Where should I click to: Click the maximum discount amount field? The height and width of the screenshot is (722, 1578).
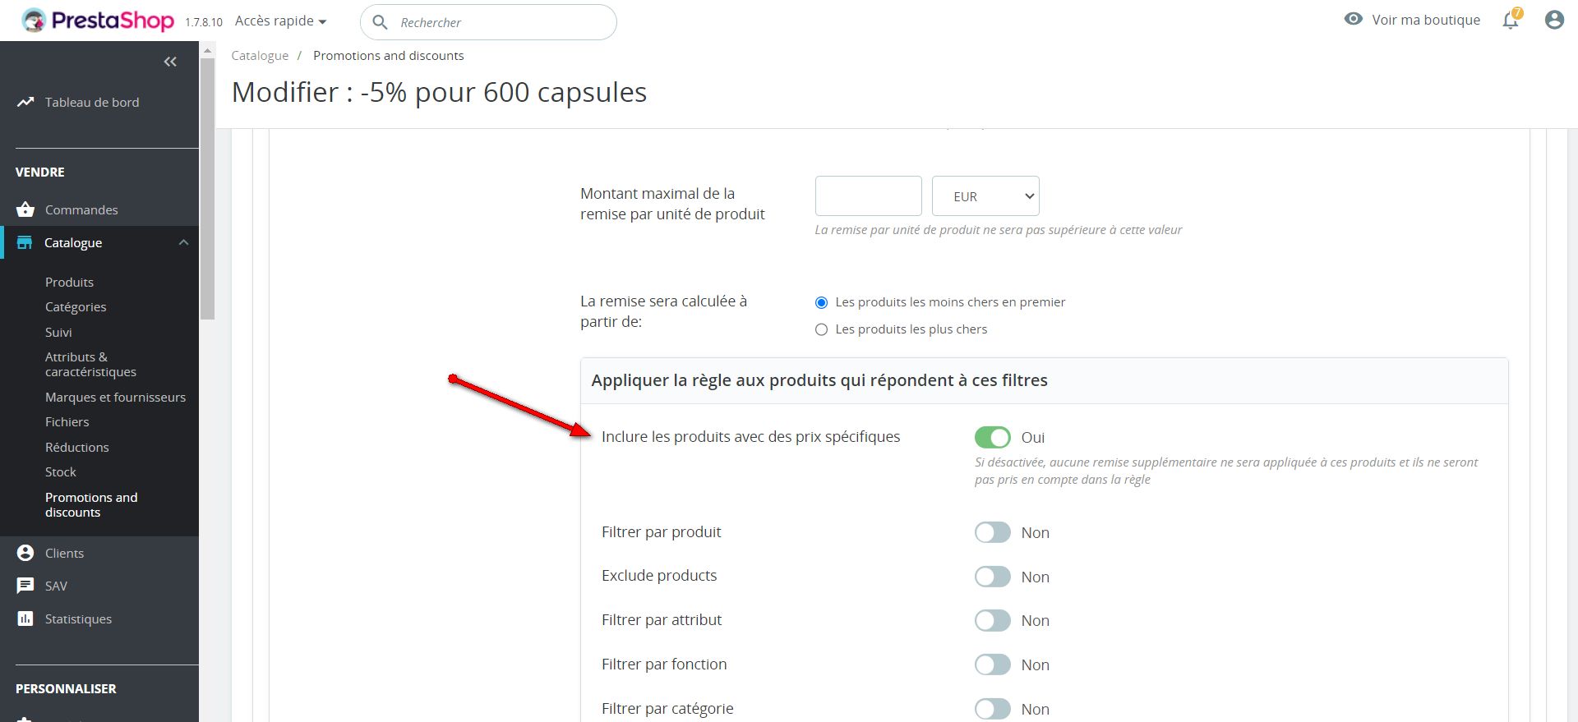point(868,196)
